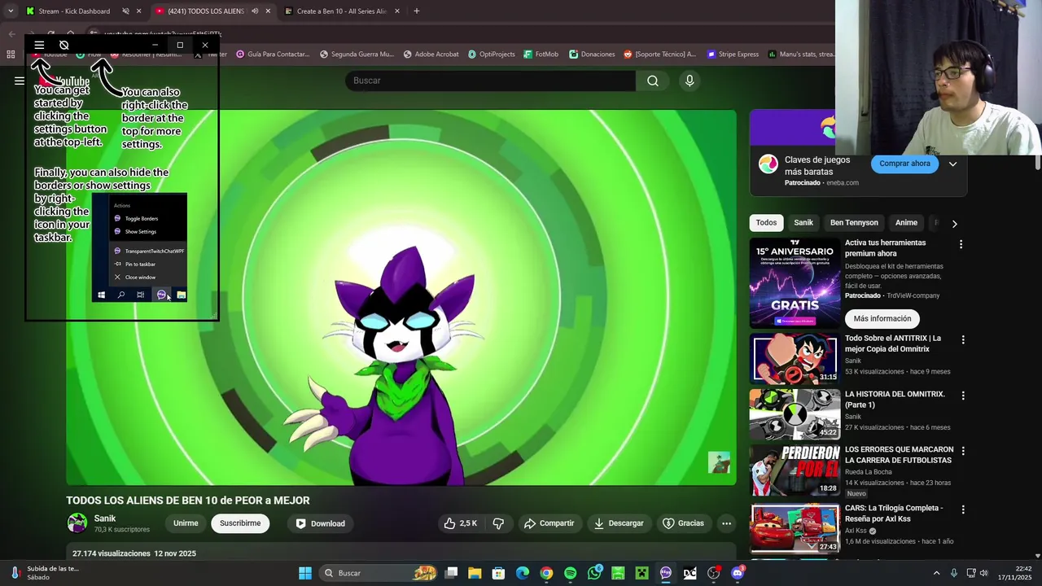Click the page vertical scrollbar
The image size is (1042, 586).
(1038, 163)
